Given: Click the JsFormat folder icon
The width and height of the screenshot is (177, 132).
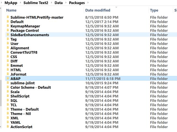Looking at the screenshot, I should (x=8, y=74).
